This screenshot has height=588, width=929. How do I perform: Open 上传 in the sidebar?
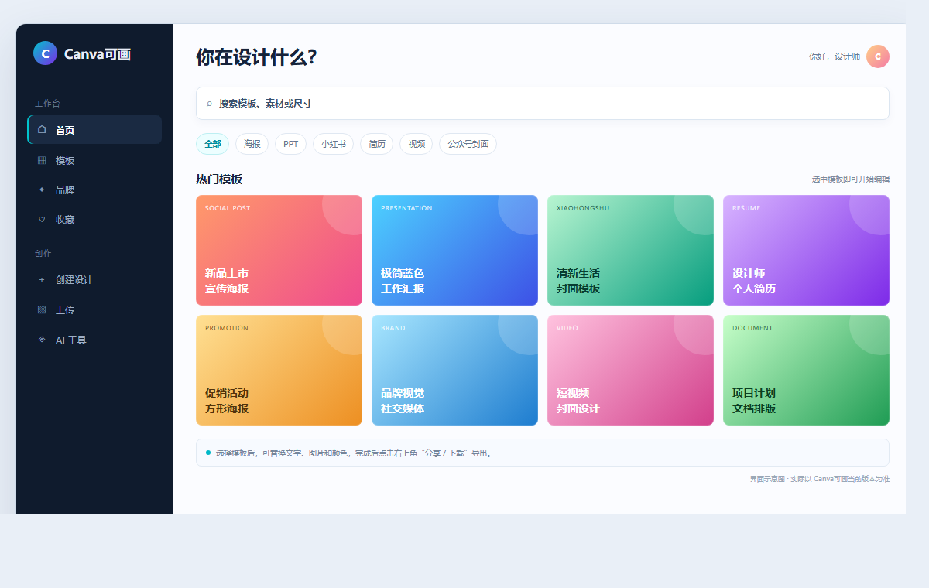click(94, 309)
